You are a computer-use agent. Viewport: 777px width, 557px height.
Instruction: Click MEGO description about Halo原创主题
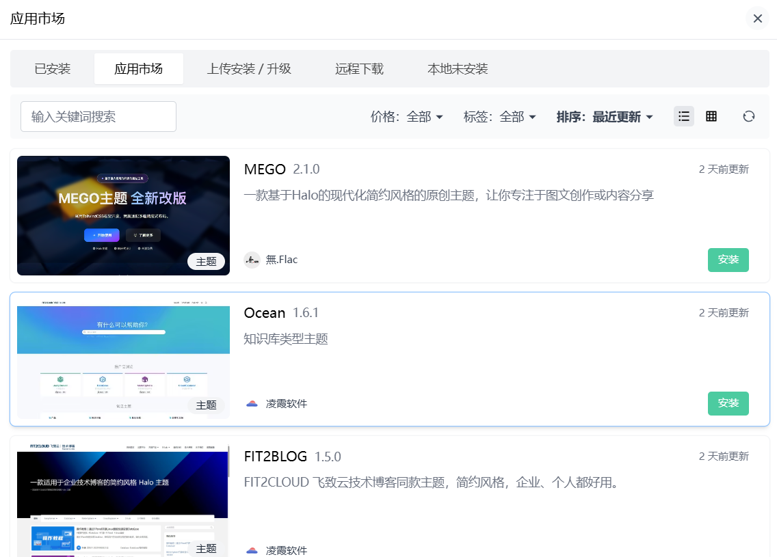pyautogui.click(x=449, y=195)
